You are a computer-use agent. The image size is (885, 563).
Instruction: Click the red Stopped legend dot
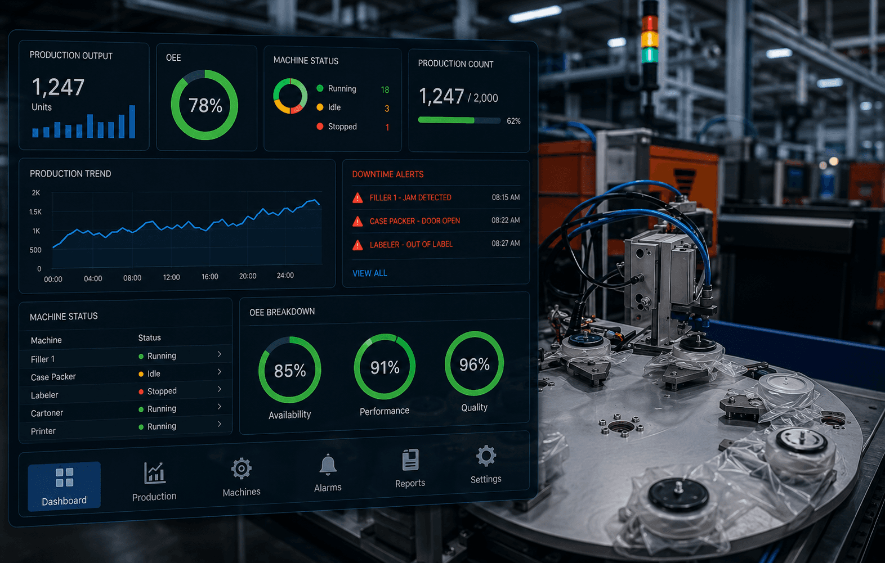coord(320,127)
